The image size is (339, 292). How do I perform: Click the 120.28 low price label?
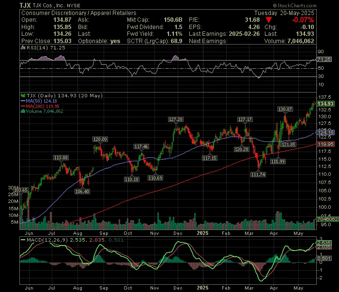coord(242,149)
